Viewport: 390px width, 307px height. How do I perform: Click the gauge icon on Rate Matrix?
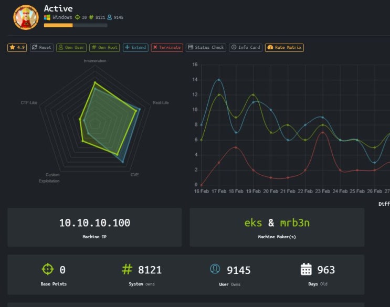270,47
